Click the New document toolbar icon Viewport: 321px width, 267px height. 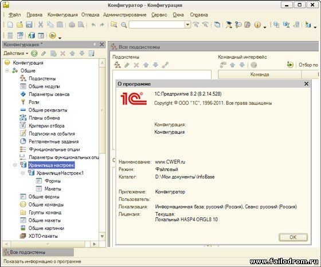coord(10,25)
